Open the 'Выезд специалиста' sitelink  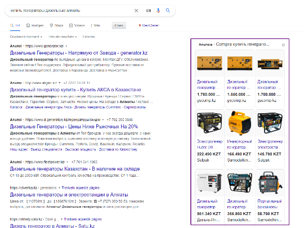point(46,150)
